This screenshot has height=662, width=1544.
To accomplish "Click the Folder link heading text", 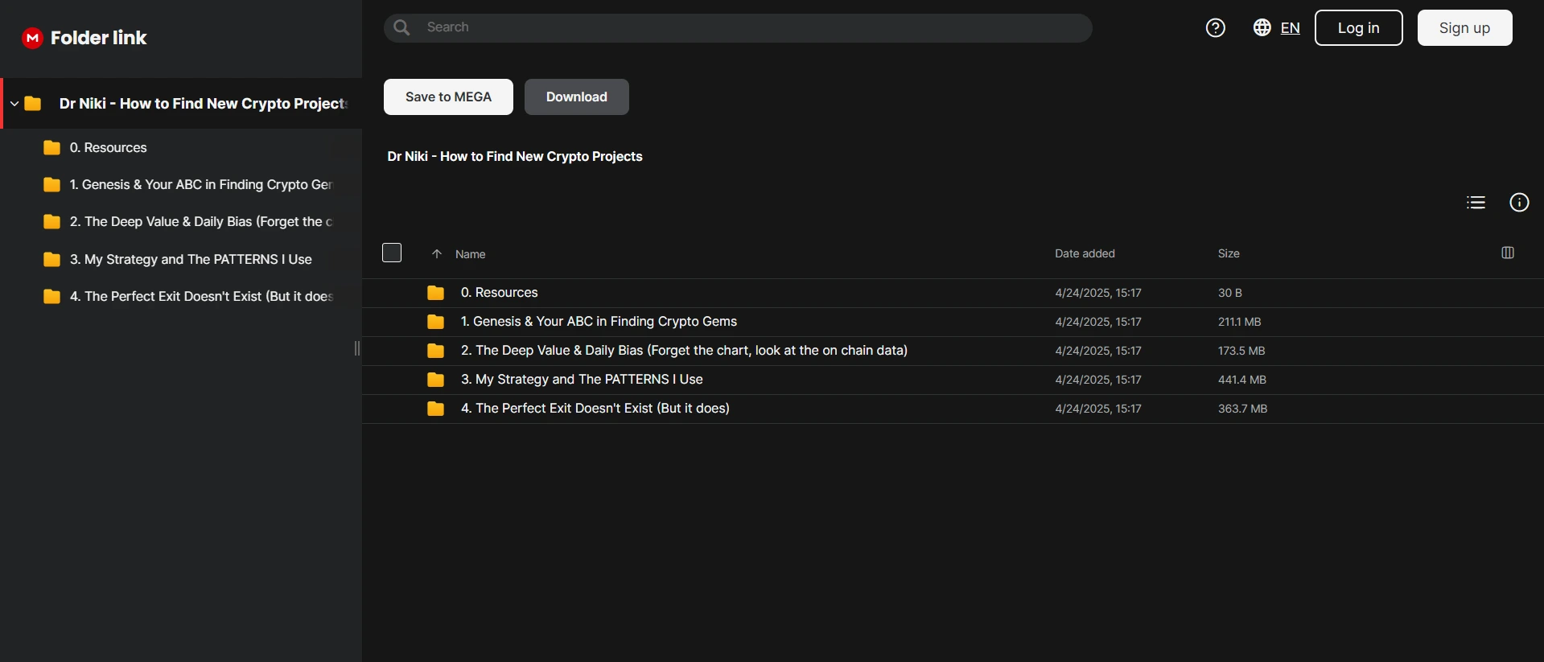I will pyautogui.click(x=98, y=38).
